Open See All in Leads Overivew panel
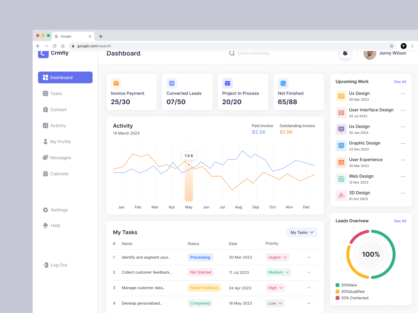Image resolution: width=418 pixels, height=313 pixels. pos(400,221)
